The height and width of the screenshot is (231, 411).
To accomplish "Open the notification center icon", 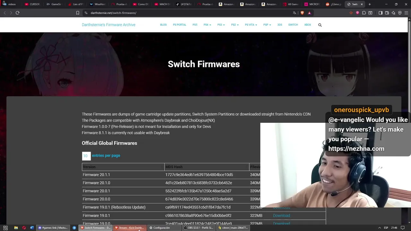I will [x=403, y=228].
